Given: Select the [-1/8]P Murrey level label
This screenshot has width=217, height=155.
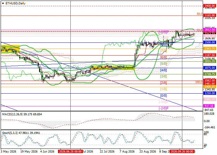Looking at the screenshot, I should coord(163,102).
